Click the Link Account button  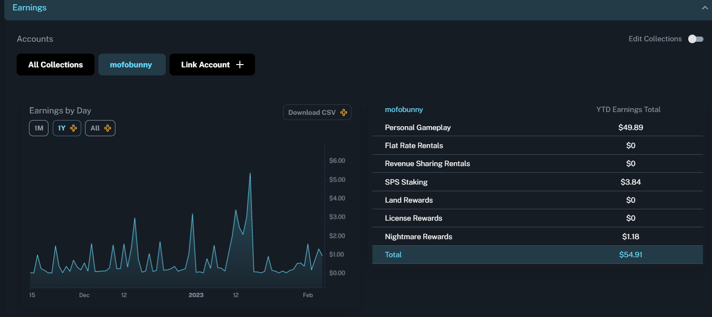206,65
